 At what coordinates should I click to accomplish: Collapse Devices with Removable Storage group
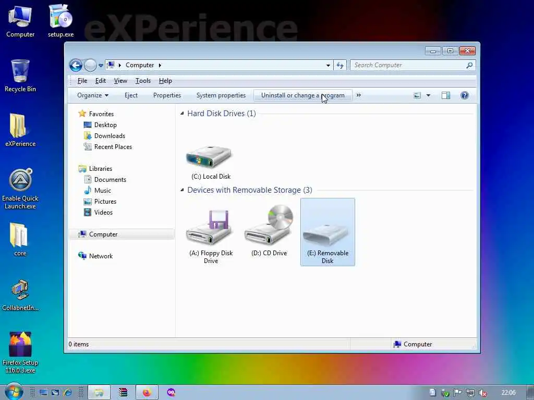click(182, 190)
